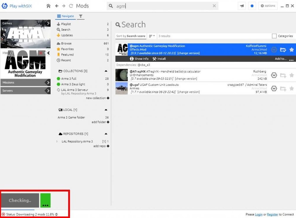Open actions dropdown for @agm mod
The width and height of the screenshot is (296, 218).
pyautogui.click(x=274, y=50)
